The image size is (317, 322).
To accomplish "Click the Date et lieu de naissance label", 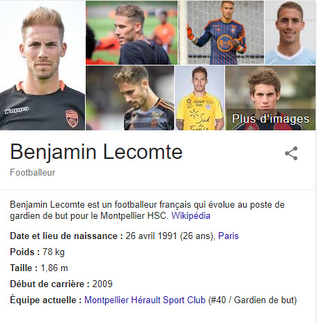I will coord(66,236).
